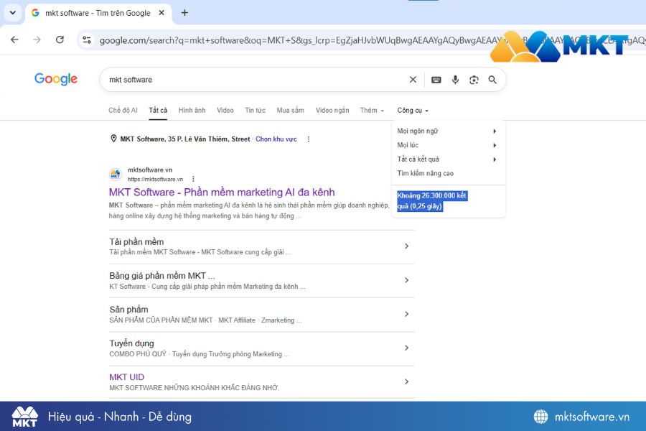Clear the search query with X
The image size is (646, 431).
pyautogui.click(x=413, y=80)
